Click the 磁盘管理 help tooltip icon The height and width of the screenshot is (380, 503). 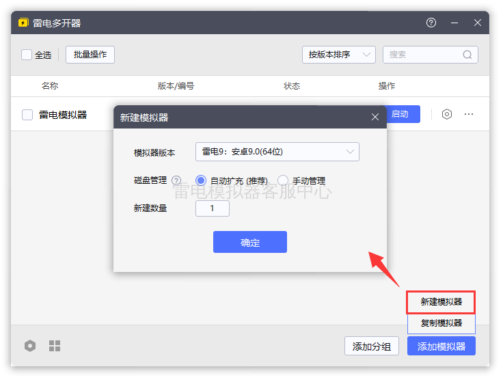click(176, 180)
